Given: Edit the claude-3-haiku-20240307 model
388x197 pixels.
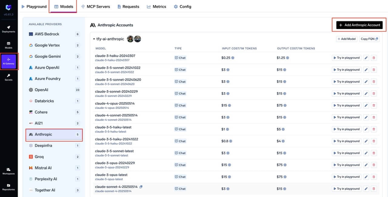Looking at the screenshot, I should pos(366,58).
